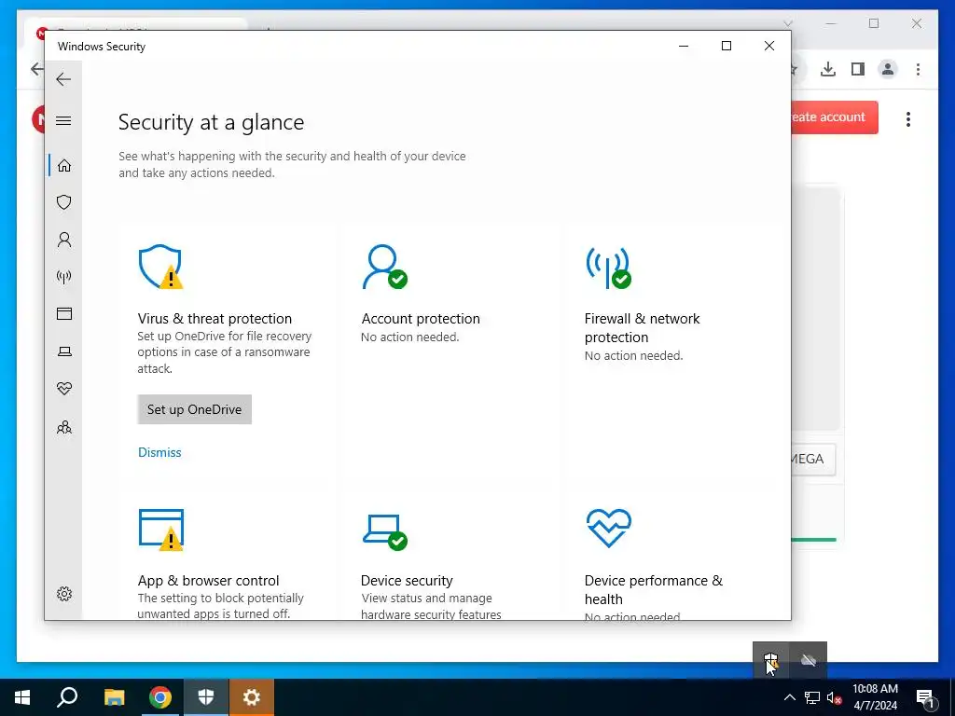The image size is (955, 716).
Task: Collapse the hidden tray icons chevron
Action: pos(789,697)
